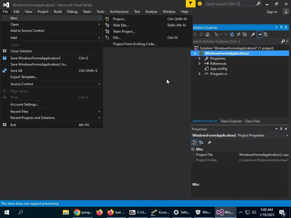Open the Properties object selector dropdown
Image resolution: width=291 pixels, height=218 pixels.
pos(287,135)
